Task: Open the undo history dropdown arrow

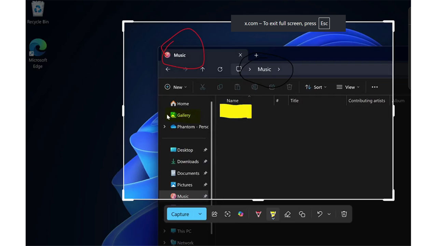Action: pyautogui.click(x=329, y=214)
